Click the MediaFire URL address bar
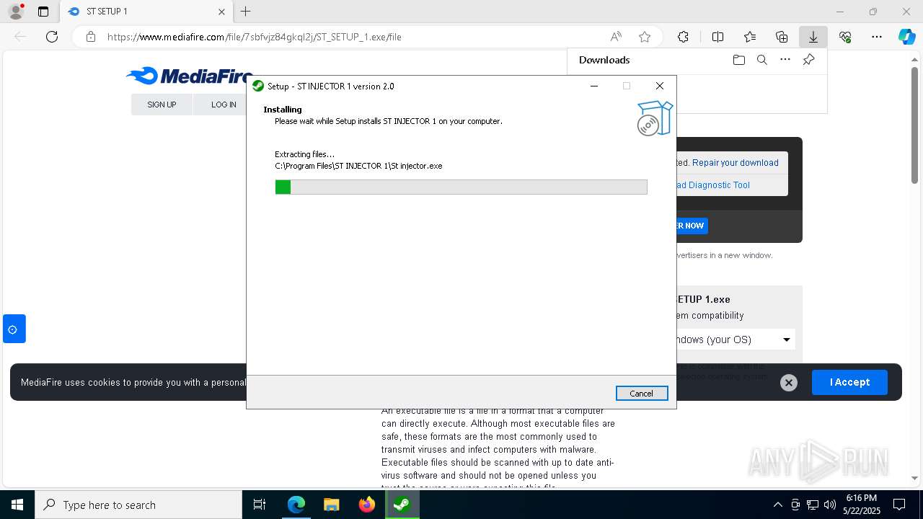923x519 pixels. coord(346,37)
